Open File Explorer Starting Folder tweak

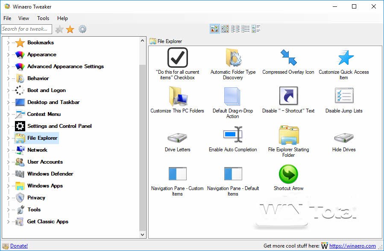point(288,141)
